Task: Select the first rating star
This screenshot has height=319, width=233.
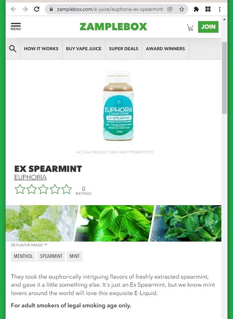Action: point(20,189)
